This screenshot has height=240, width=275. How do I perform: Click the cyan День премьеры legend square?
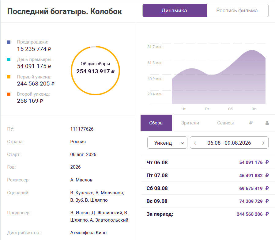[9, 59]
